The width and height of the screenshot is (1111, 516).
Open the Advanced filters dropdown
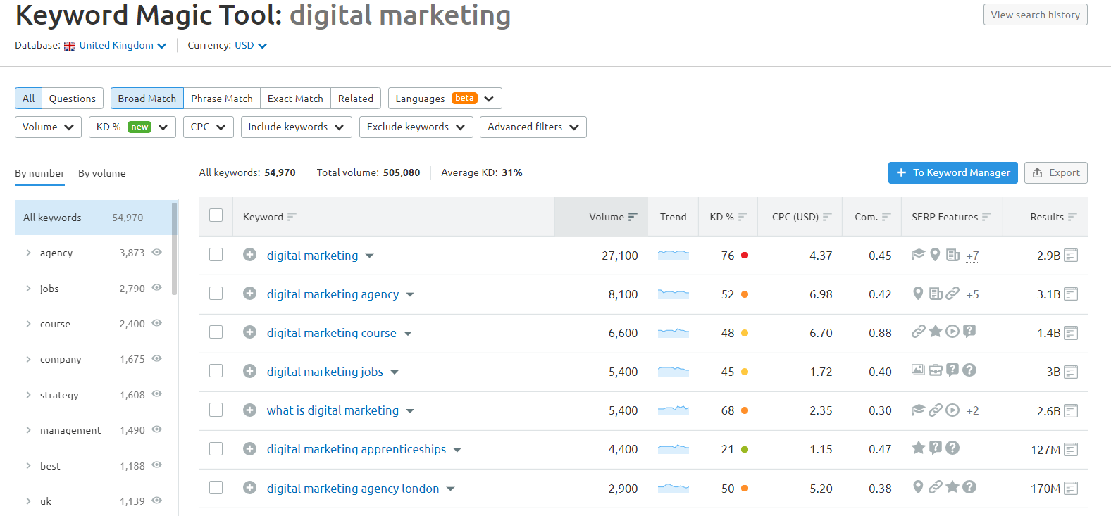tap(533, 127)
